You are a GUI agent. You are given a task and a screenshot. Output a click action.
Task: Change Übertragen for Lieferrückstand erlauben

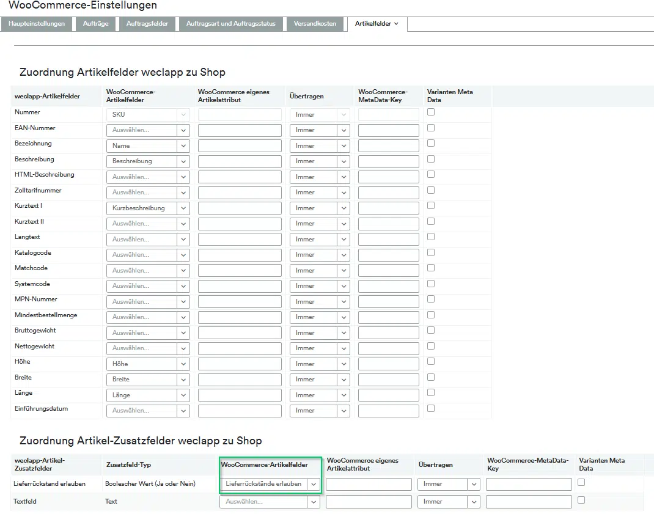coord(449,485)
